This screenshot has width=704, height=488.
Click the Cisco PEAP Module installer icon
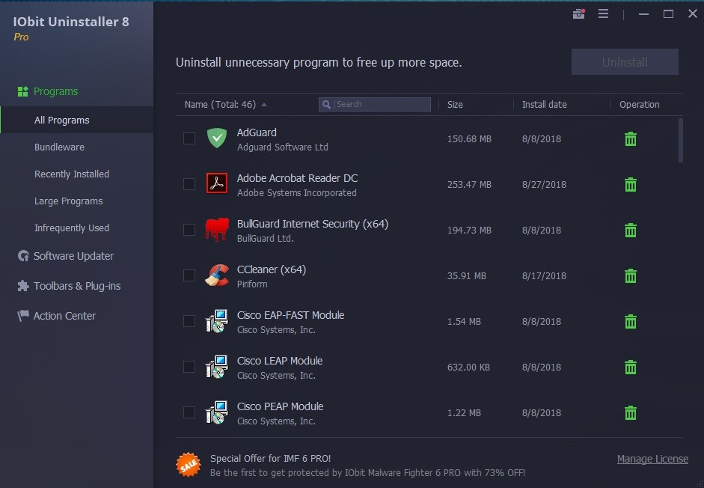tap(217, 412)
